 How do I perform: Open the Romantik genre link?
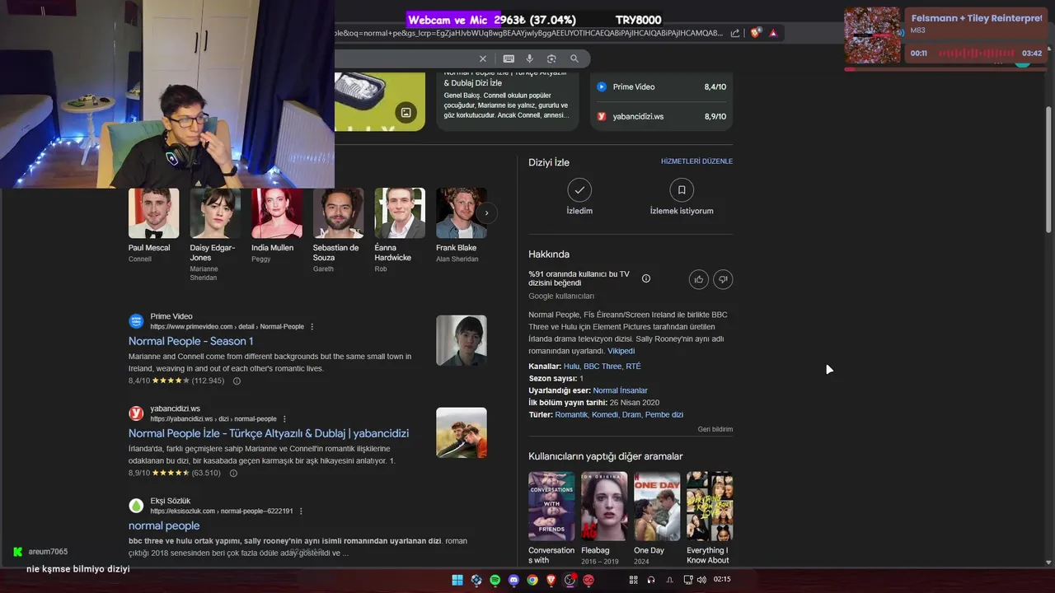pyautogui.click(x=571, y=415)
